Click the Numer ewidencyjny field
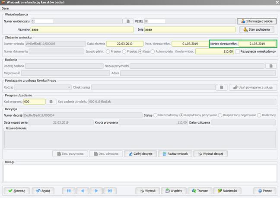Image resolution: width=280 pixels, height=198 pixels. 76,21
